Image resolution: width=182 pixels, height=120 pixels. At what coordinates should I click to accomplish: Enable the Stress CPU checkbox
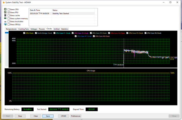[x=9, y=9]
